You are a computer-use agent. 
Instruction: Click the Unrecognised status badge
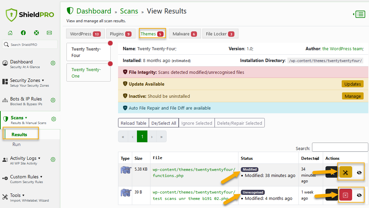(253, 192)
